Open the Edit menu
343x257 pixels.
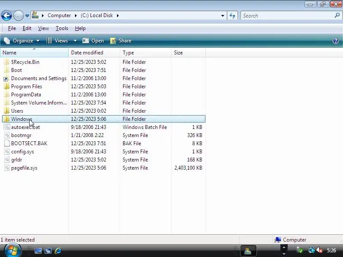(x=27, y=28)
